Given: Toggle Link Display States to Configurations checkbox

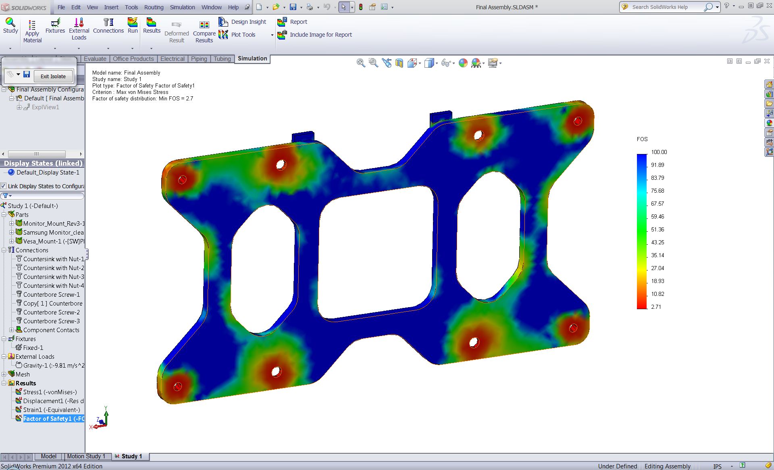Looking at the screenshot, I should 4,186.
